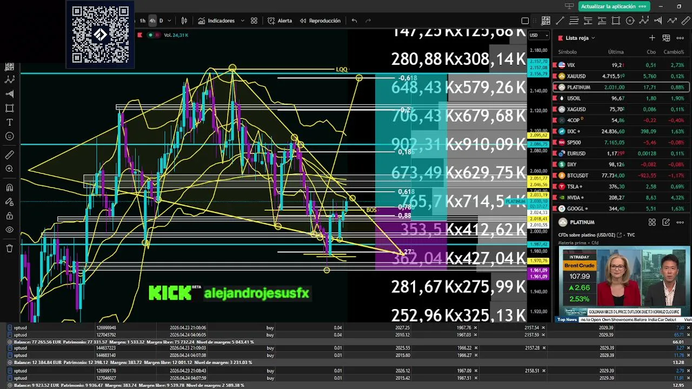Select the rectangle shape tool in left sidebar
Screen dimensions: 692x389
[x=9, y=108]
